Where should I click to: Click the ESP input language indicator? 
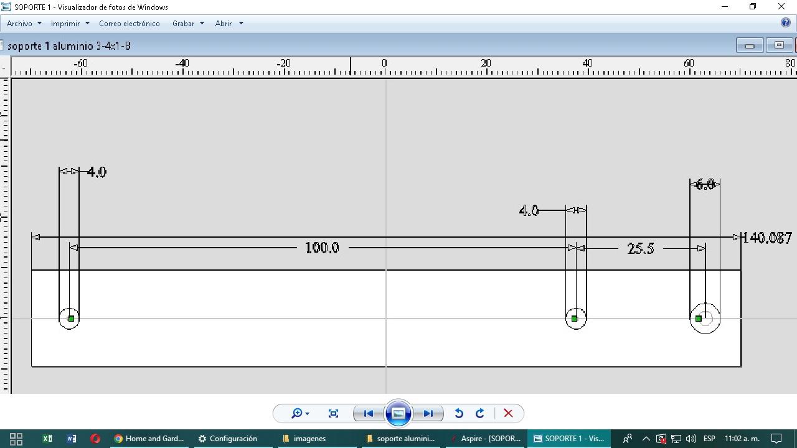pyautogui.click(x=709, y=439)
